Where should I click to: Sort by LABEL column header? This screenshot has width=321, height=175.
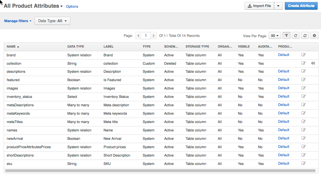[109, 47]
